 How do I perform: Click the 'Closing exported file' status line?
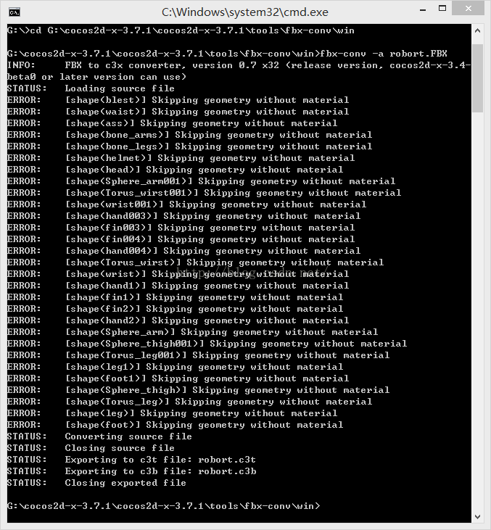[x=96, y=483]
